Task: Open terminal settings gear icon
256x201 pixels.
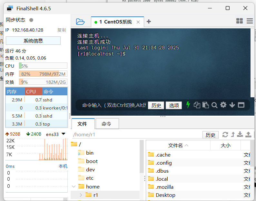Action: 223,105
